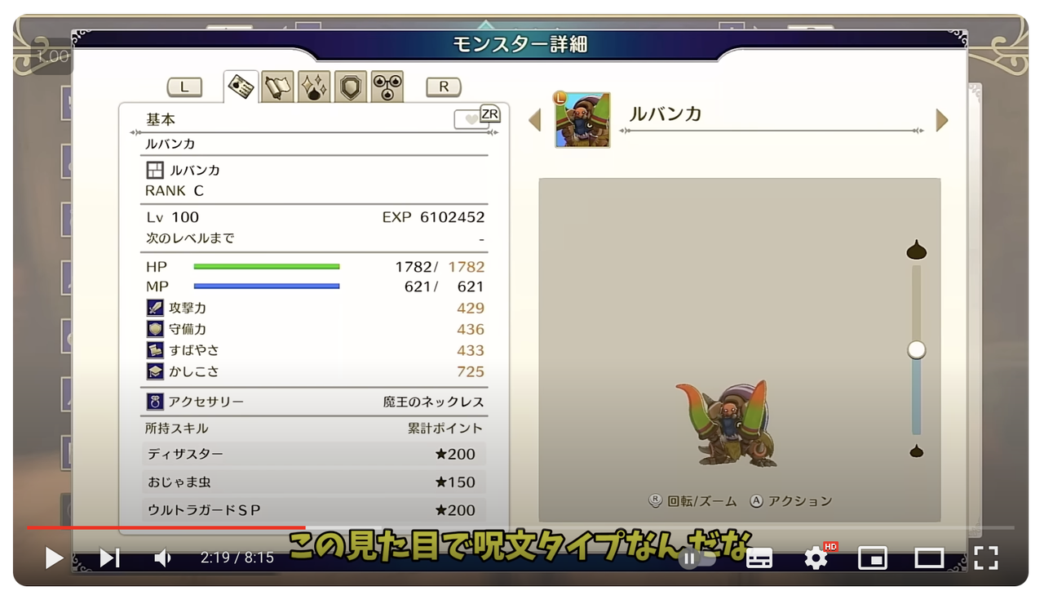Mute the video volume
The height and width of the screenshot is (591, 1044).
163,558
